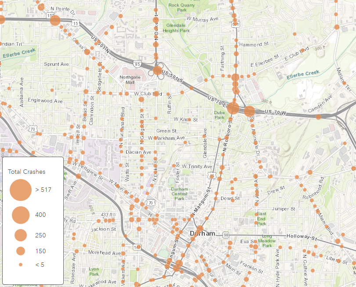Click the US-501 N highway label

tap(101, 44)
